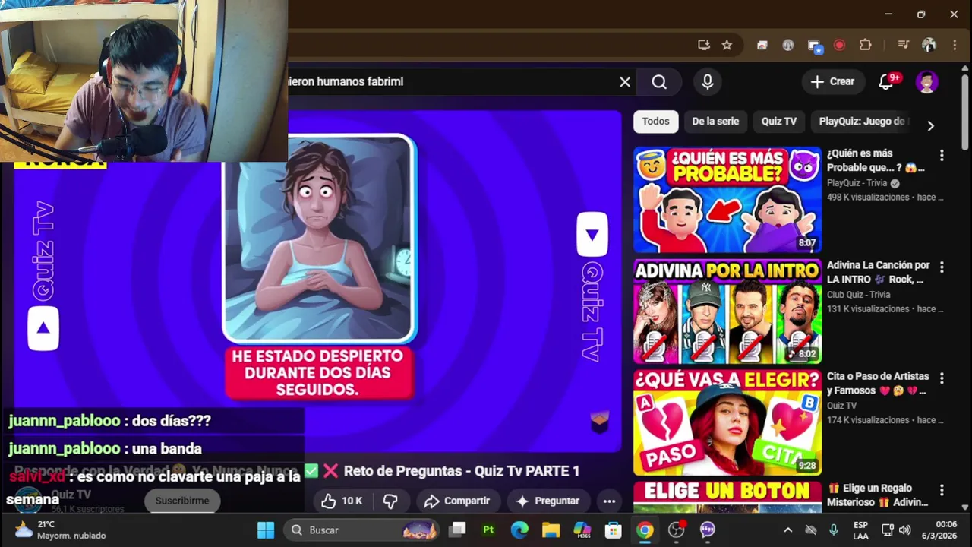The image size is (972, 547).
Task: Select the Quiz TV filter chip
Action: point(779,122)
